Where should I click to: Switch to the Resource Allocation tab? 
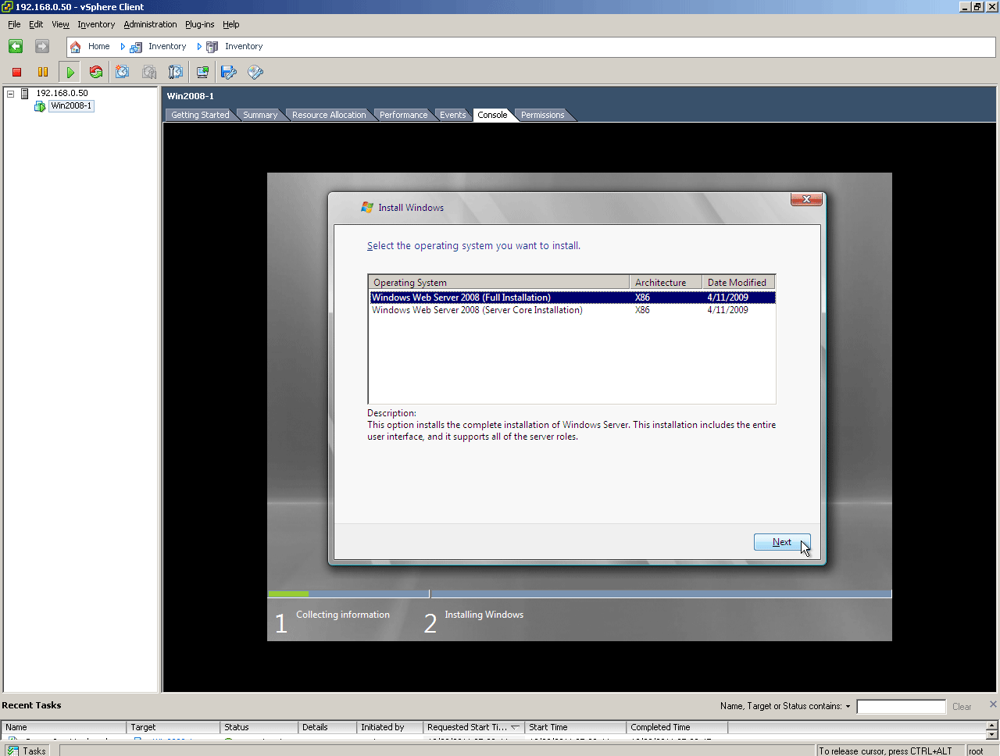coord(329,115)
